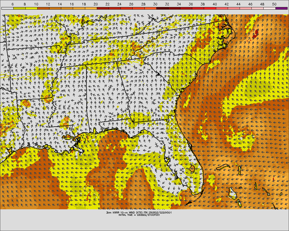The width and height of the screenshot is (289, 231).
Task: Click the legend label "40"
Action: pyautogui.click(x=215, y=4)
